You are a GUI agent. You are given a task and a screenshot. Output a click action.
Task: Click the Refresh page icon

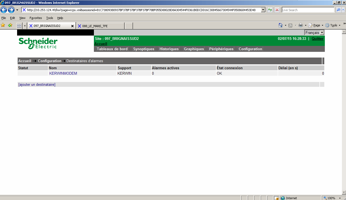click(270, 10)
